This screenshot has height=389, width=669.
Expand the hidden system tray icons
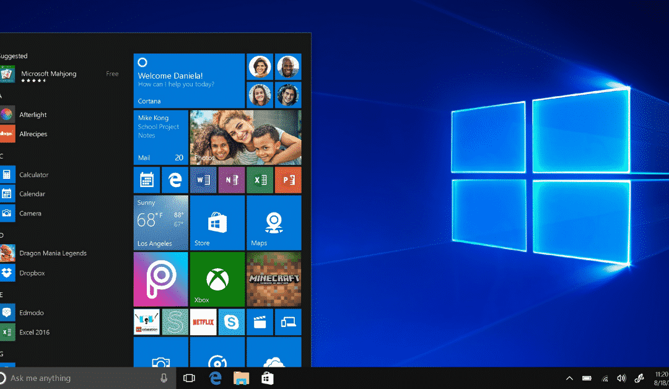click(569, 378)
